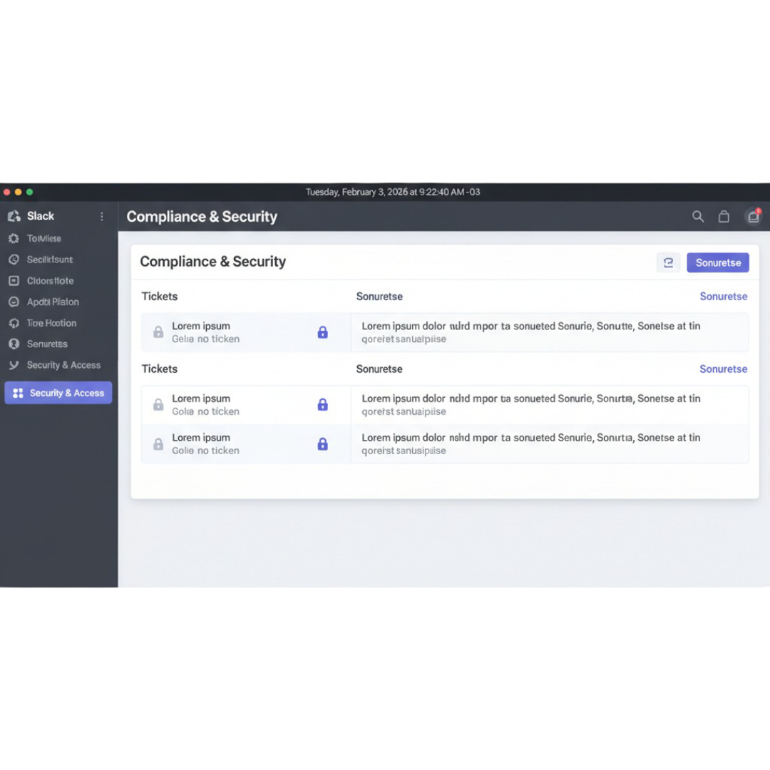Click the purple Sonuretse button
The height and width of the screenshot is (770, 770).
click(x=718, y=262)
